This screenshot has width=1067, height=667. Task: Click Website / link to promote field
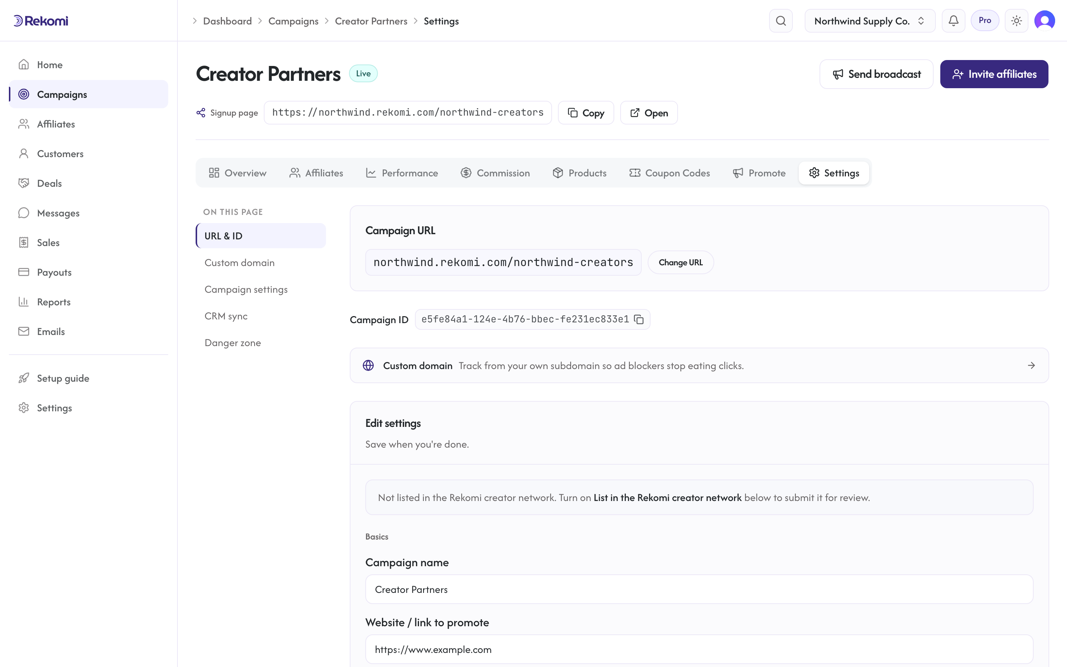click(x=699, y=649)
